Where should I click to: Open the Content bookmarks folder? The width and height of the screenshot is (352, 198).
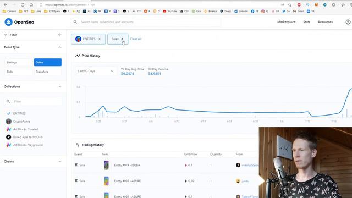[9, 11]
